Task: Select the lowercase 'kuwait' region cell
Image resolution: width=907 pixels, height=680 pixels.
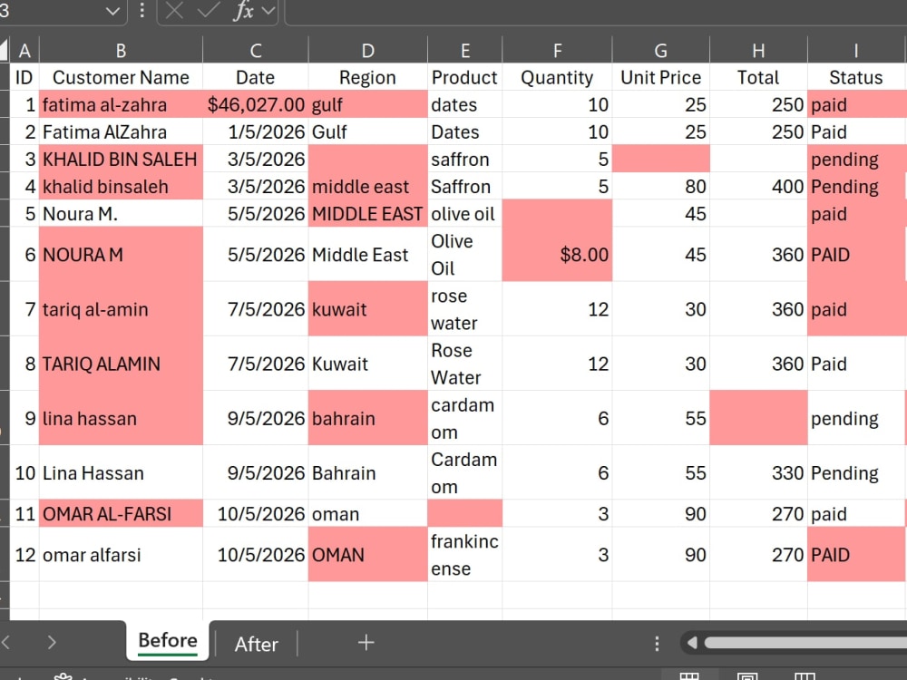Action: [368, 309]
